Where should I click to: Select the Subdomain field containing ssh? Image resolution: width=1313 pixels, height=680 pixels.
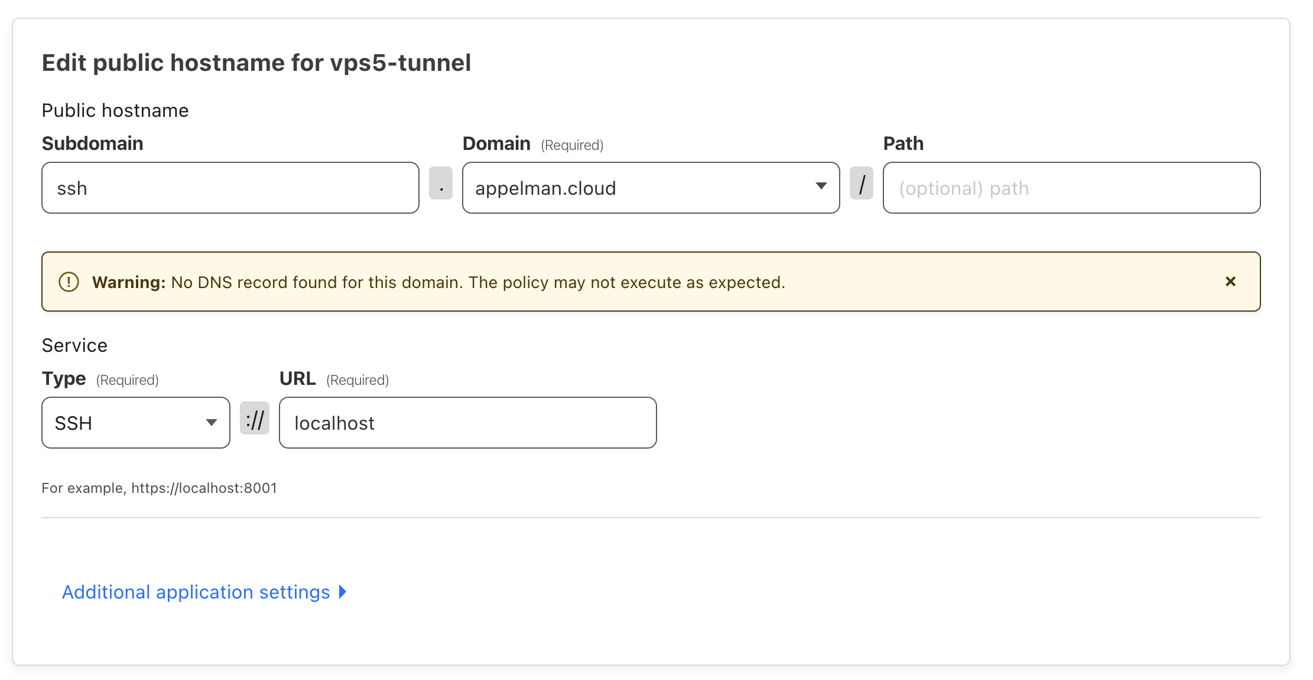point(230,188)
